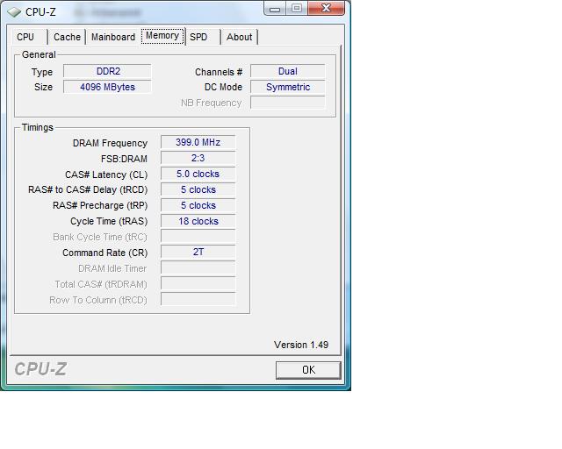Click the OK button
The image size is (562, 449).
click(308, 370)
